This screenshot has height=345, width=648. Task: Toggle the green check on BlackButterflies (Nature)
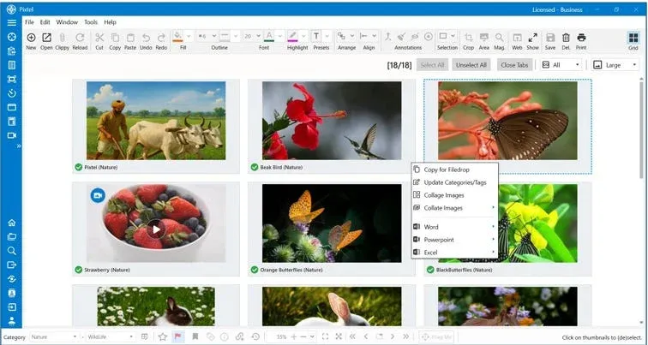pos(430,270)
